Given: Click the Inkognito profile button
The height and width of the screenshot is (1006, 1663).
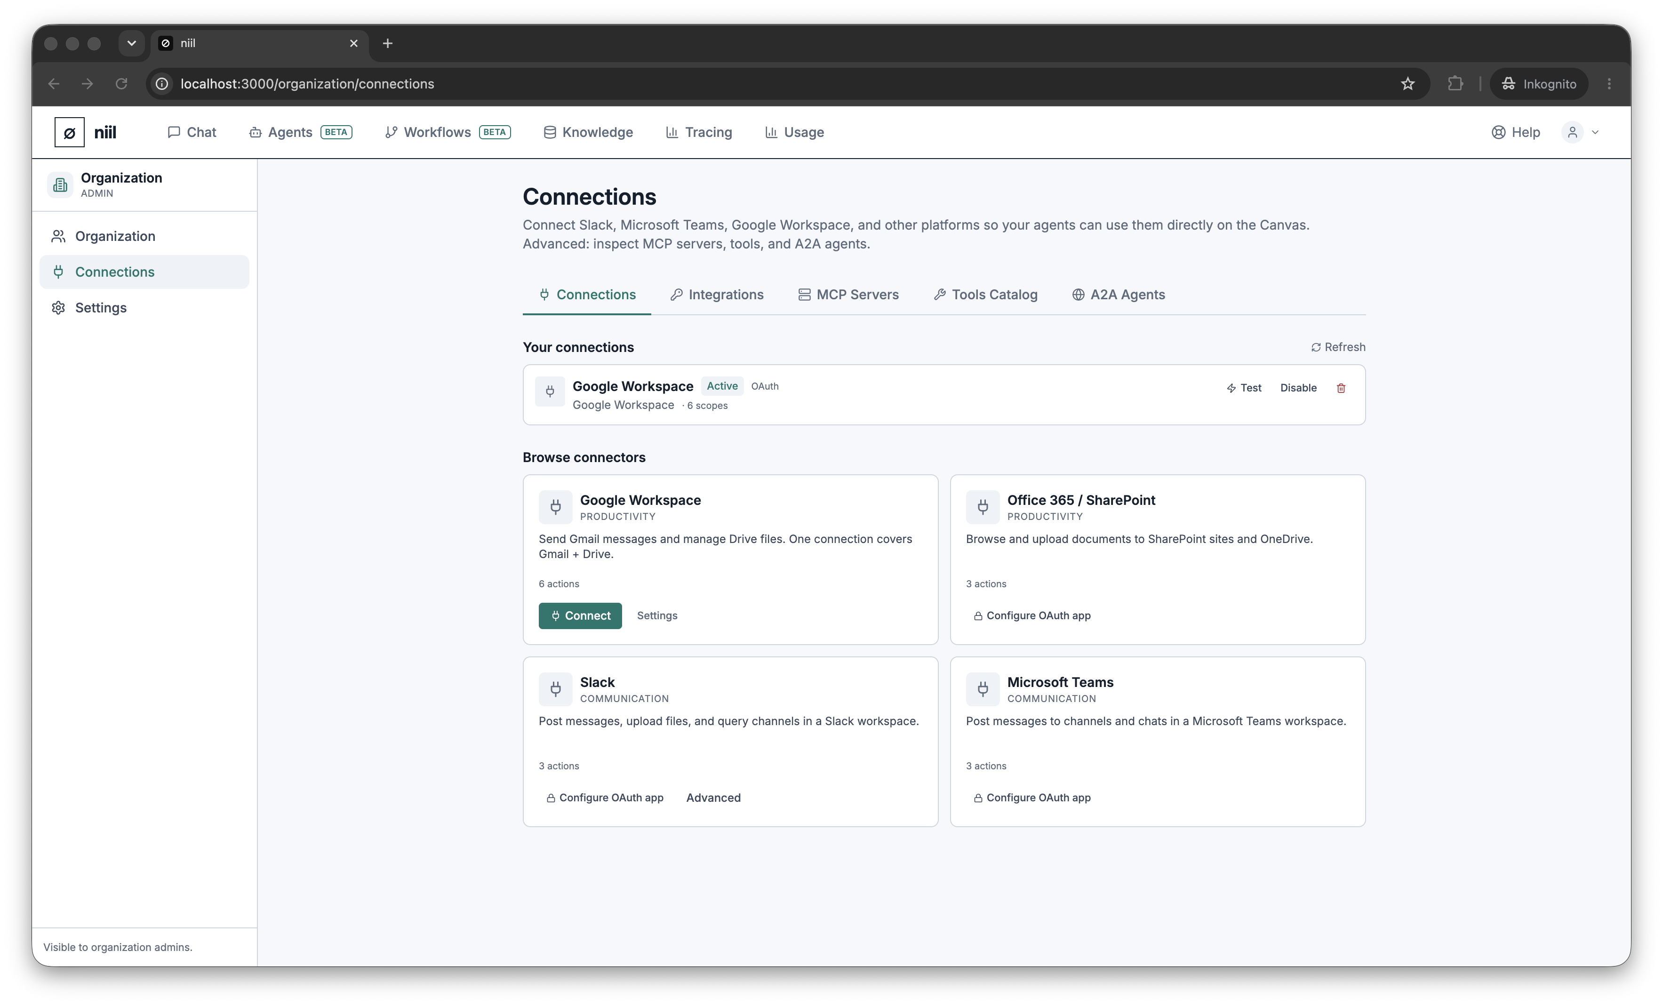Looking at the screenshot, I should (x=1539, y=84).
